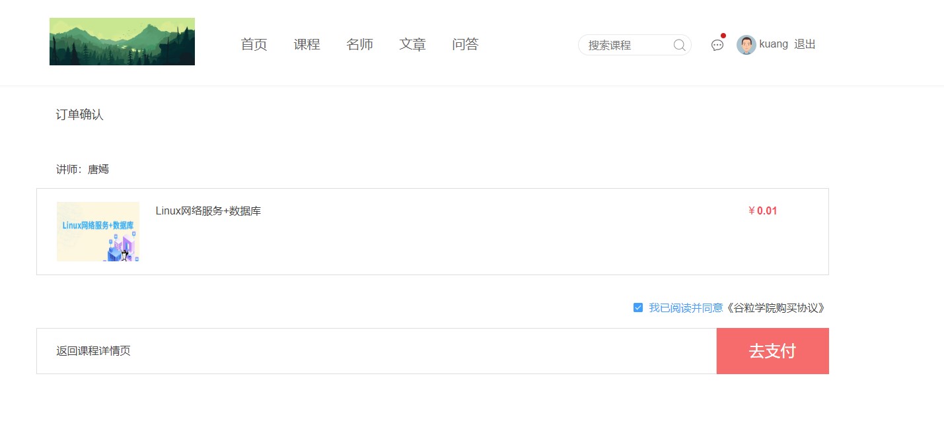Open the message notifications icon
This screenshot has height=421, width=944.
pos(717,45)
